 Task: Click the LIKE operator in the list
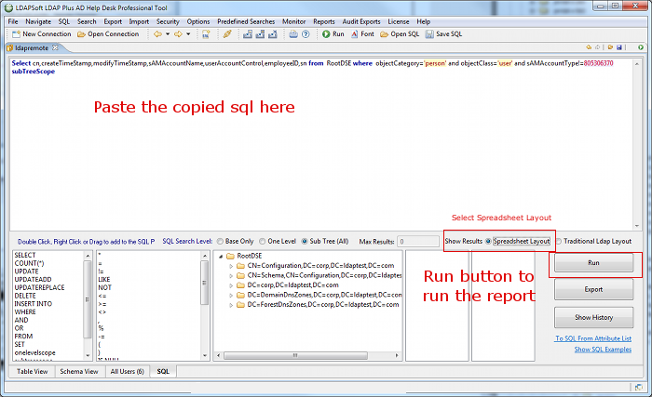click(104, 280)
